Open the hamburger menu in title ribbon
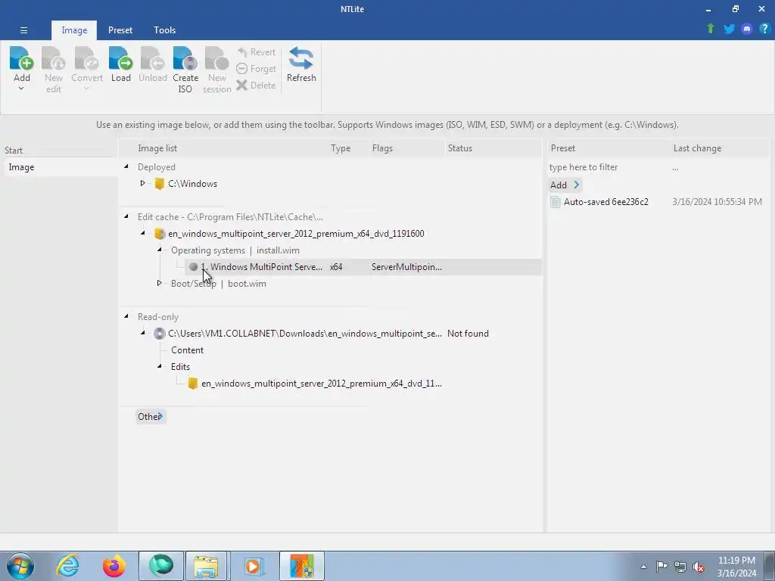Screen dimensions: 775x581 click(x=23, y=30)
